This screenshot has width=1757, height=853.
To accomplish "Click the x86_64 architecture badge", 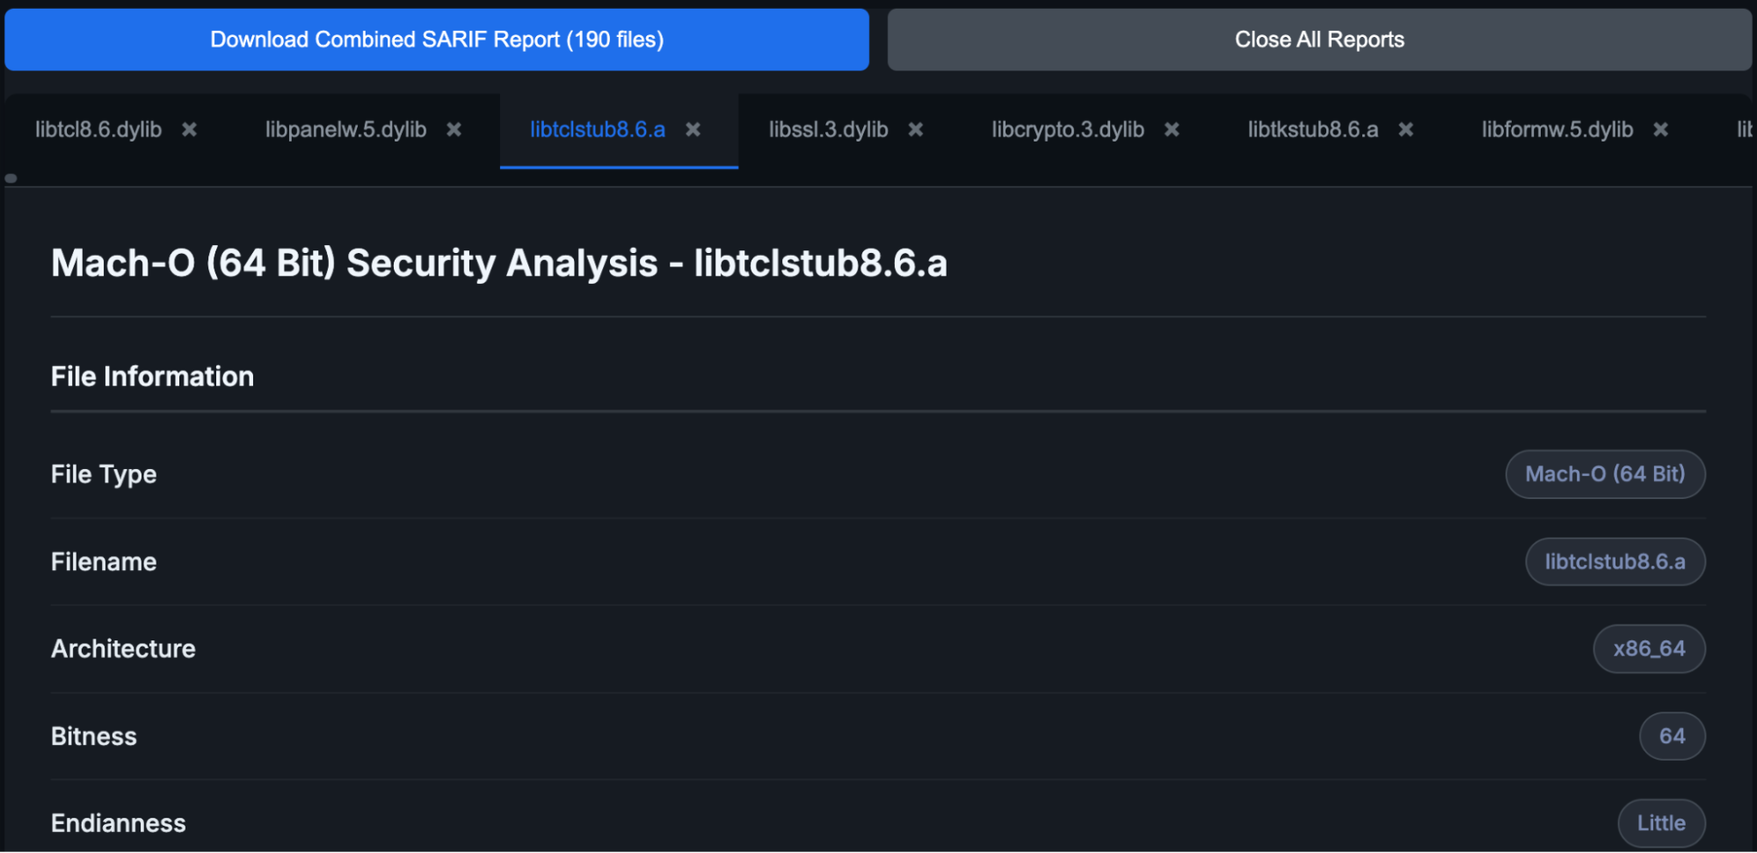I will click(x=1649, y=648).
